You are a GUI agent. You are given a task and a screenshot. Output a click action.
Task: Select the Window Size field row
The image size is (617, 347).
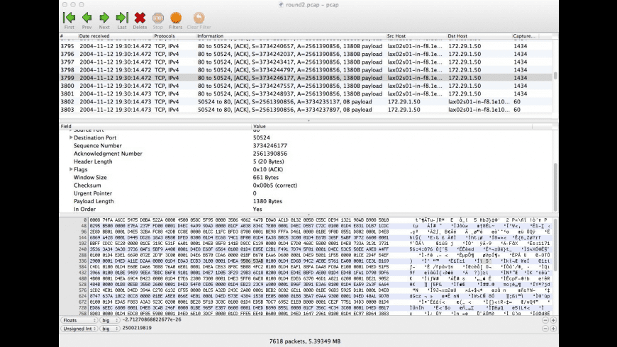point(306,177)
